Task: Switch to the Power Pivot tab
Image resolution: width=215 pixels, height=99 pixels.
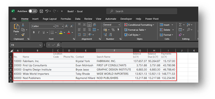Action: [152, 19]
